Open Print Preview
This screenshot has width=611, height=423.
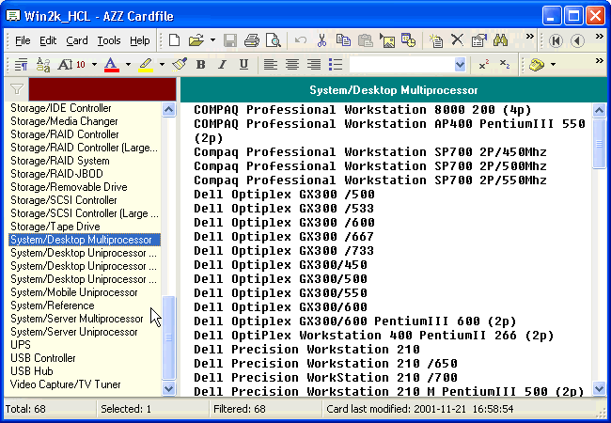click(274, 40)
